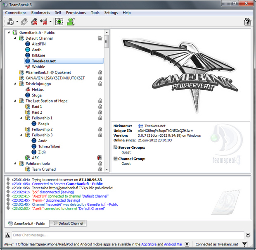This screenshot has width=256, height=250.
Task: Click Hektus's muted microphone icon
Action: [x=28, y=90]
